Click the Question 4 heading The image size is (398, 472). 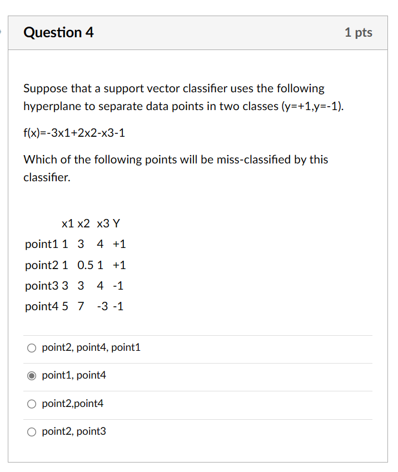(x=58, y=33)
